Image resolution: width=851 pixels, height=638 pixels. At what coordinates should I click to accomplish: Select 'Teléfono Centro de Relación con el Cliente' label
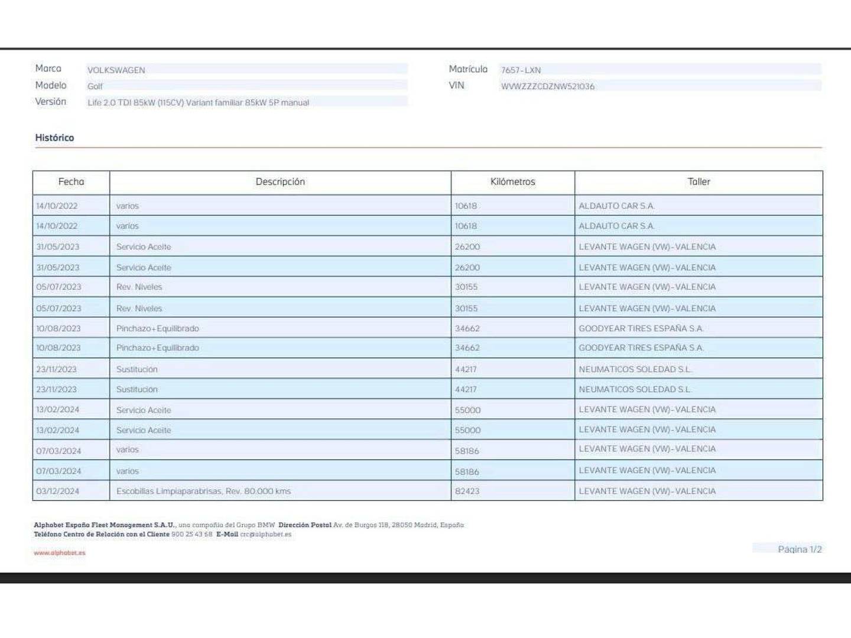point(102,535)
